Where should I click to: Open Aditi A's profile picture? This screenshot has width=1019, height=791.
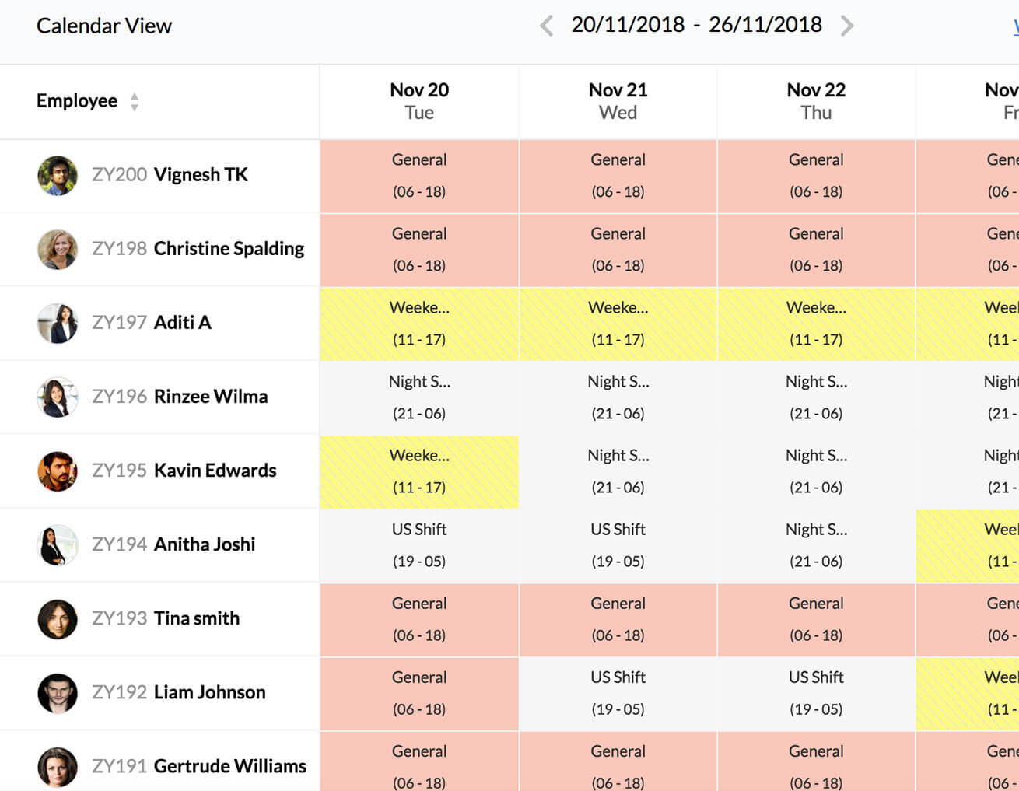click(x=58, y=323)
